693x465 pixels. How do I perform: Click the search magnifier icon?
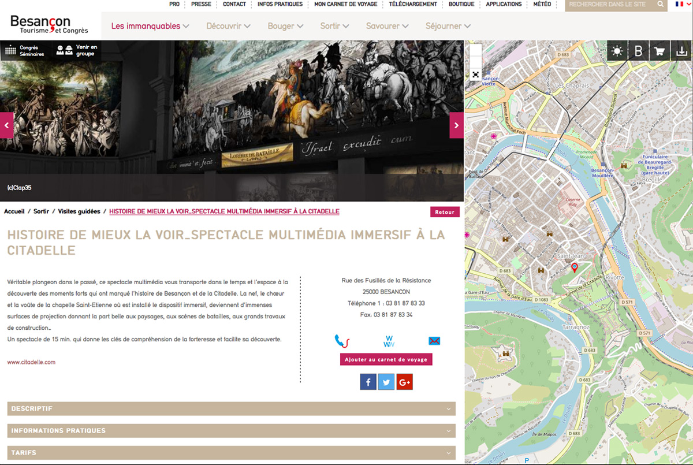tap(661, 5)
